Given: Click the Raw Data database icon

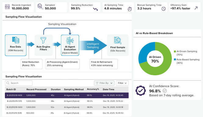Looking at the screenshot, I should pyautogui.click(x=16, y=40).
